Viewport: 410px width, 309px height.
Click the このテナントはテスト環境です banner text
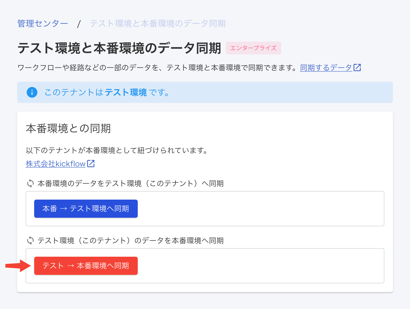pos(107,92)
